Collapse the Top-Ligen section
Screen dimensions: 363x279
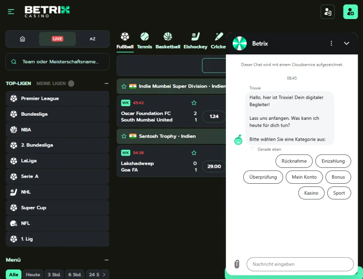click(x=106, y=83)
